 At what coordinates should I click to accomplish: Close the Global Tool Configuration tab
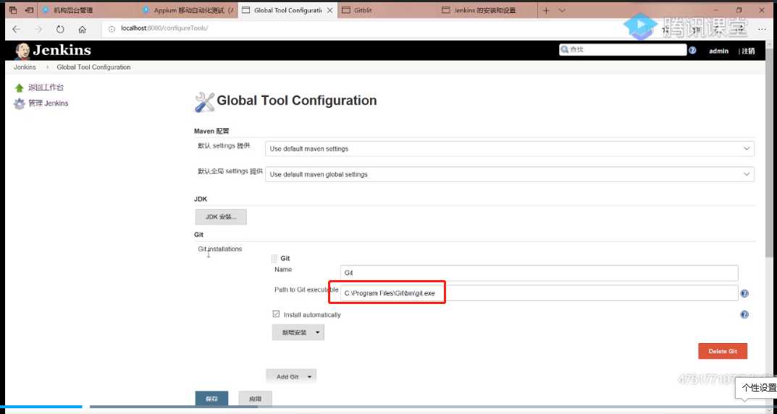click(x=329, y=10)
